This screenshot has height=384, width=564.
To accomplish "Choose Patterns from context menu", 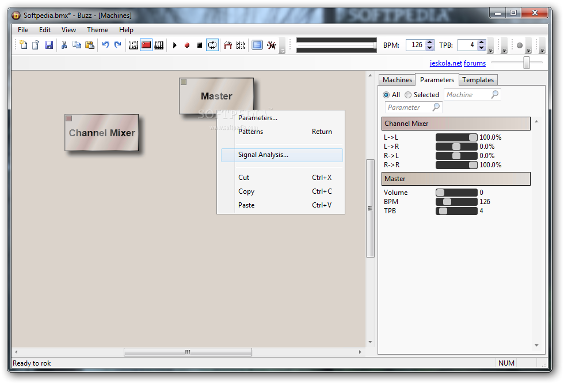I will [x=281, y=132].
